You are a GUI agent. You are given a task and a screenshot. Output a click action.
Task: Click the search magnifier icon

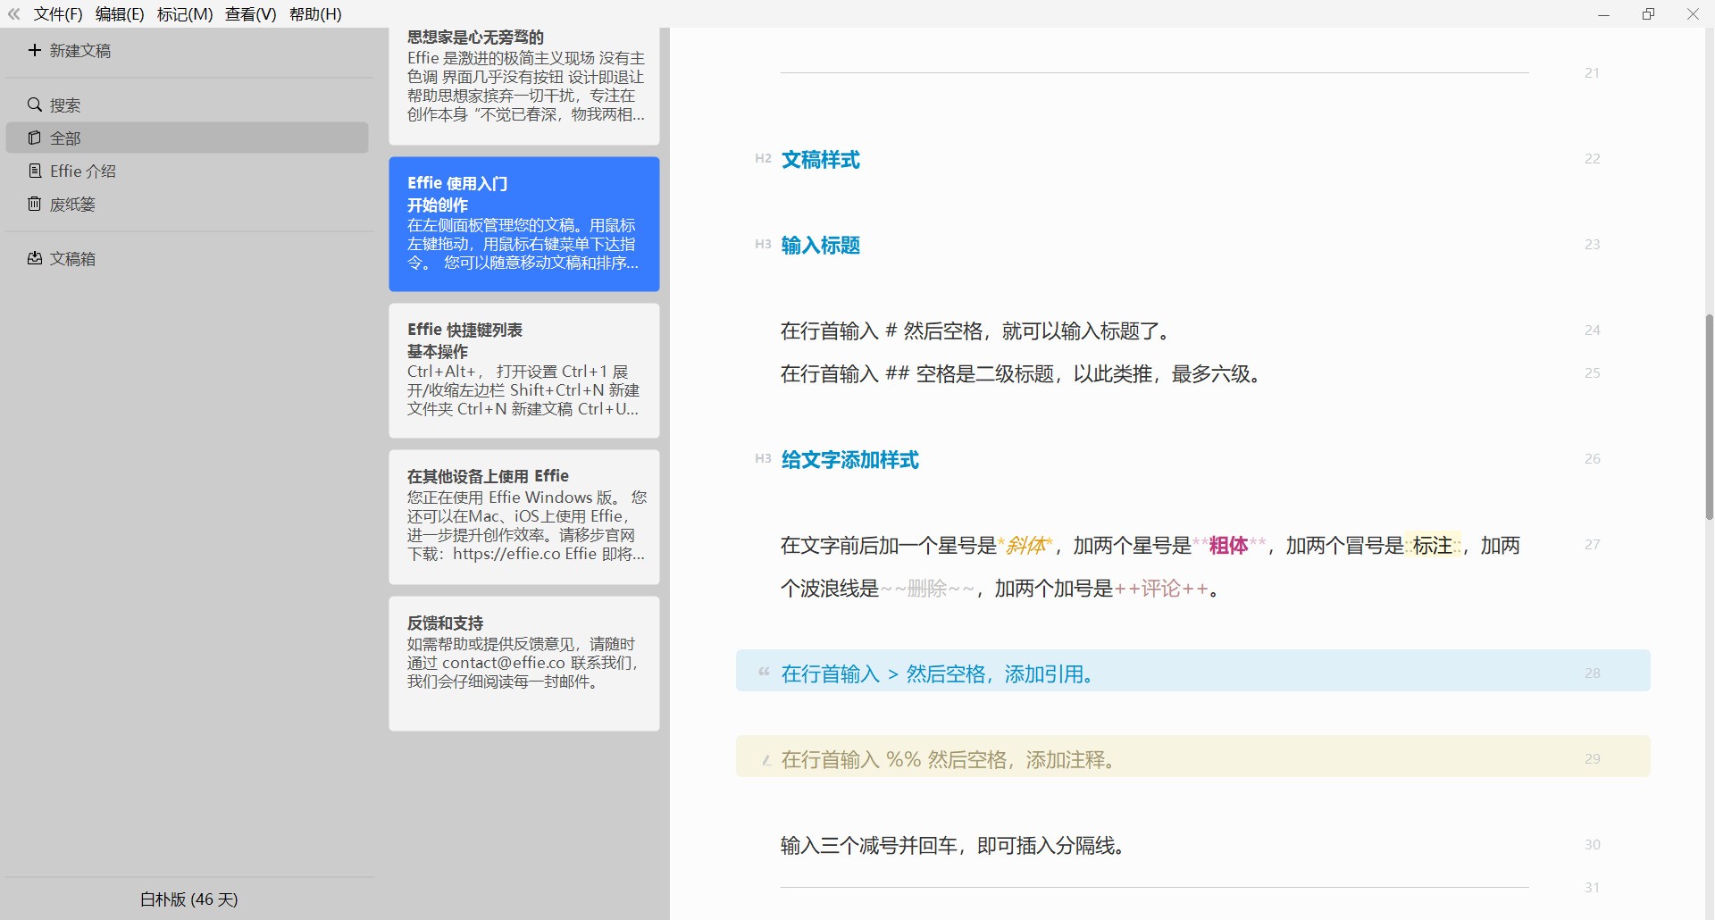(x=35, y=105)
